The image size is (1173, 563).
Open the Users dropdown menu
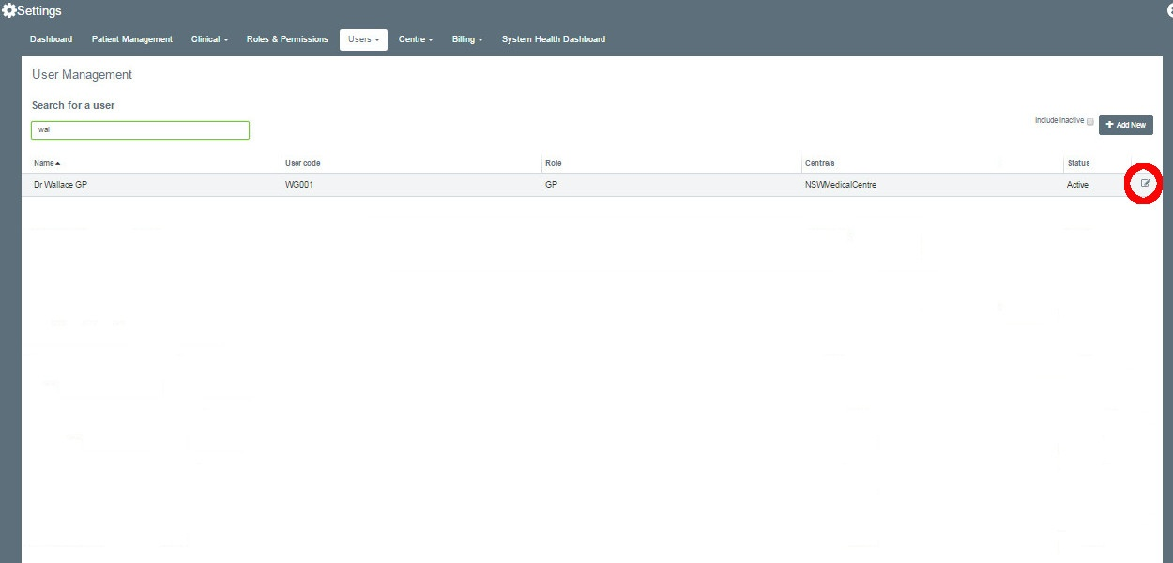pyautogui.click(x=363, y=39)
